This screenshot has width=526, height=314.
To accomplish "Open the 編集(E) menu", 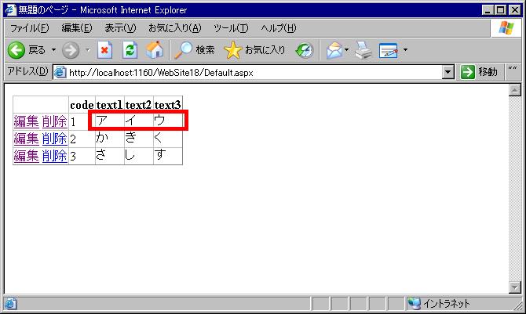I will [x=77, y=28].
